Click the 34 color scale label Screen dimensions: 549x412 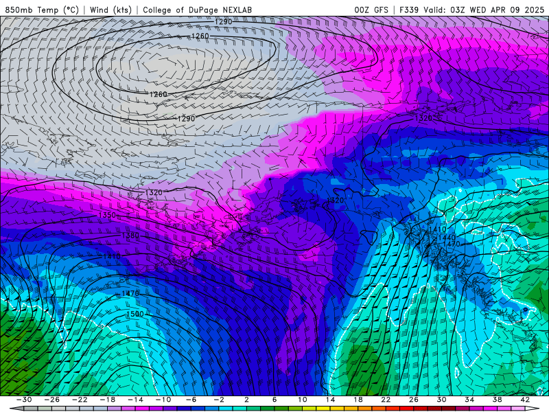tap(469, 400)
